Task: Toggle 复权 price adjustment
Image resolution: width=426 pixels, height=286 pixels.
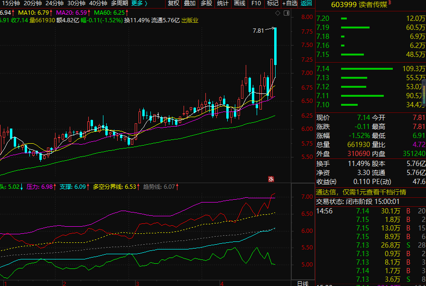Action: tap(174, 3)
